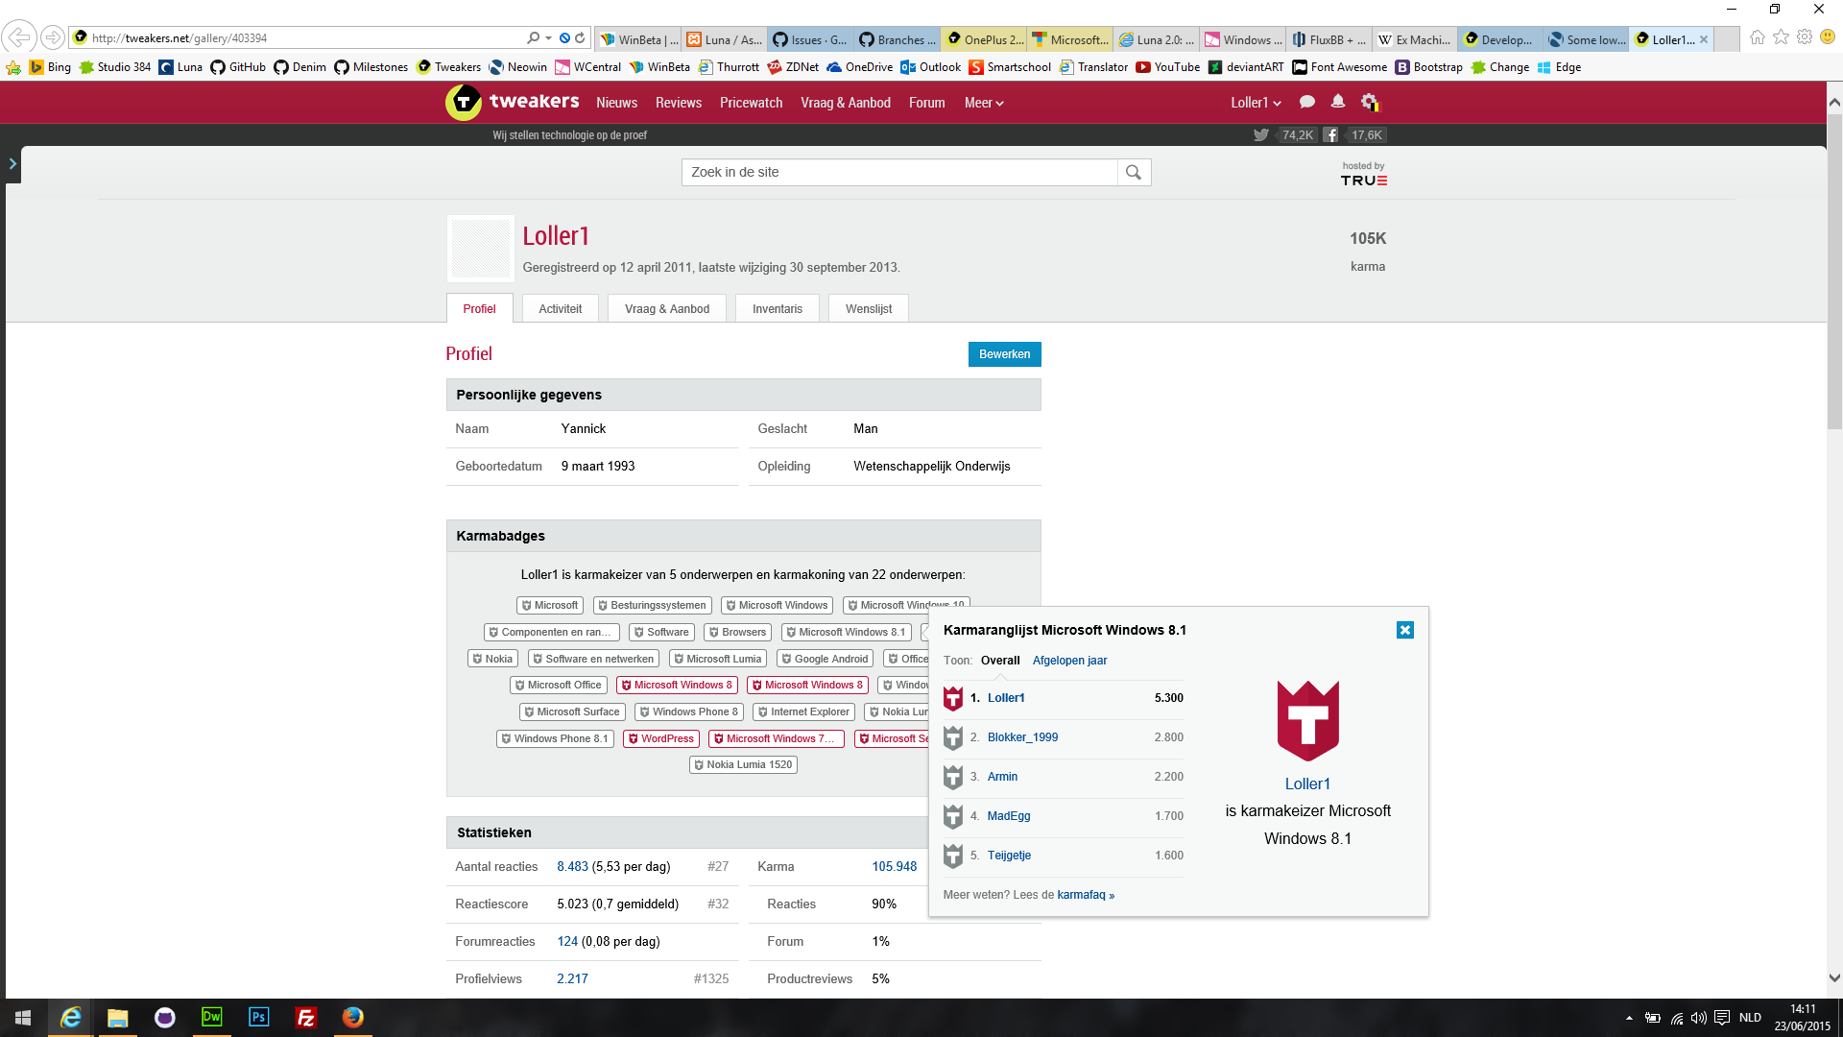The image size is (1843, 1037).
Task: Click the page vertical scrollbar thumb
Action: 1834,271
